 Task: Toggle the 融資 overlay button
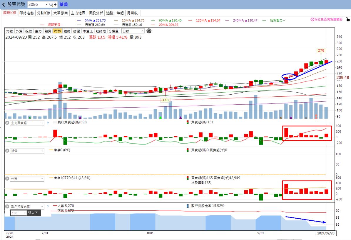coord(48,31)
